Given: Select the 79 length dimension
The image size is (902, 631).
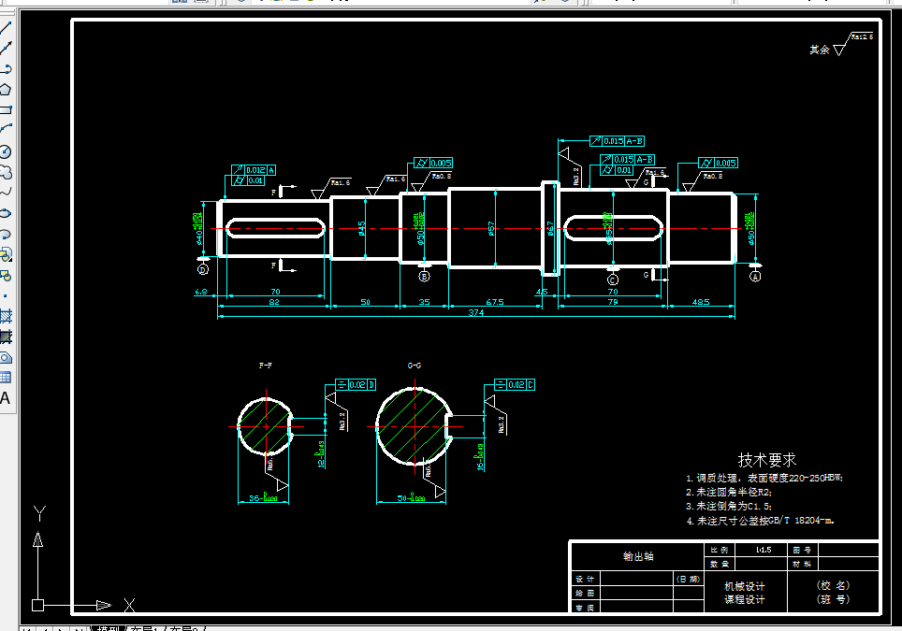Looking at the screenshot, I should (x=613, y=302).
